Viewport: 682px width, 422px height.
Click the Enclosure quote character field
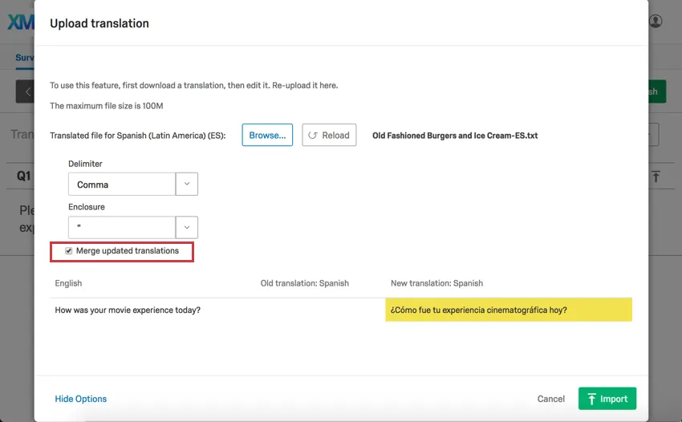[122, 227]
